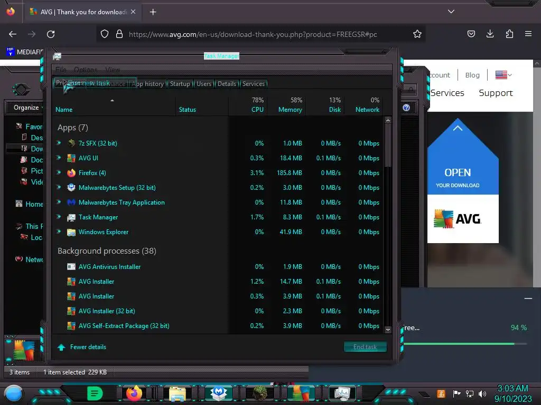Open the Explorer help question mark icon
541x405 pixels.
coord(406,108)
